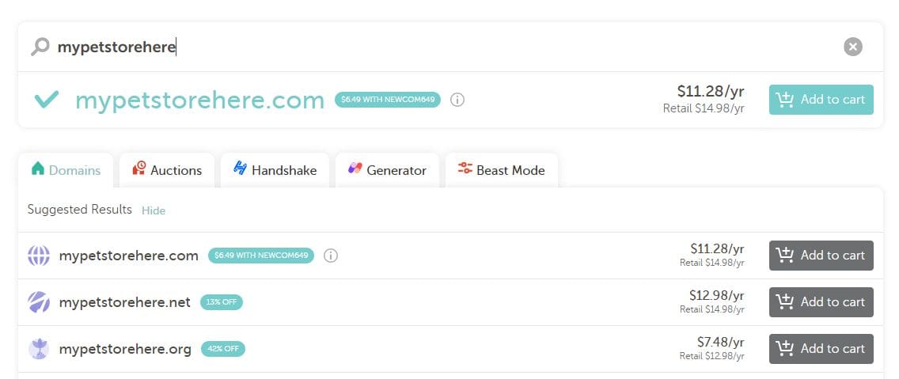Click the green house Domains icon
The height and width of the screenshot is (379, 899).
coord(38,169)
